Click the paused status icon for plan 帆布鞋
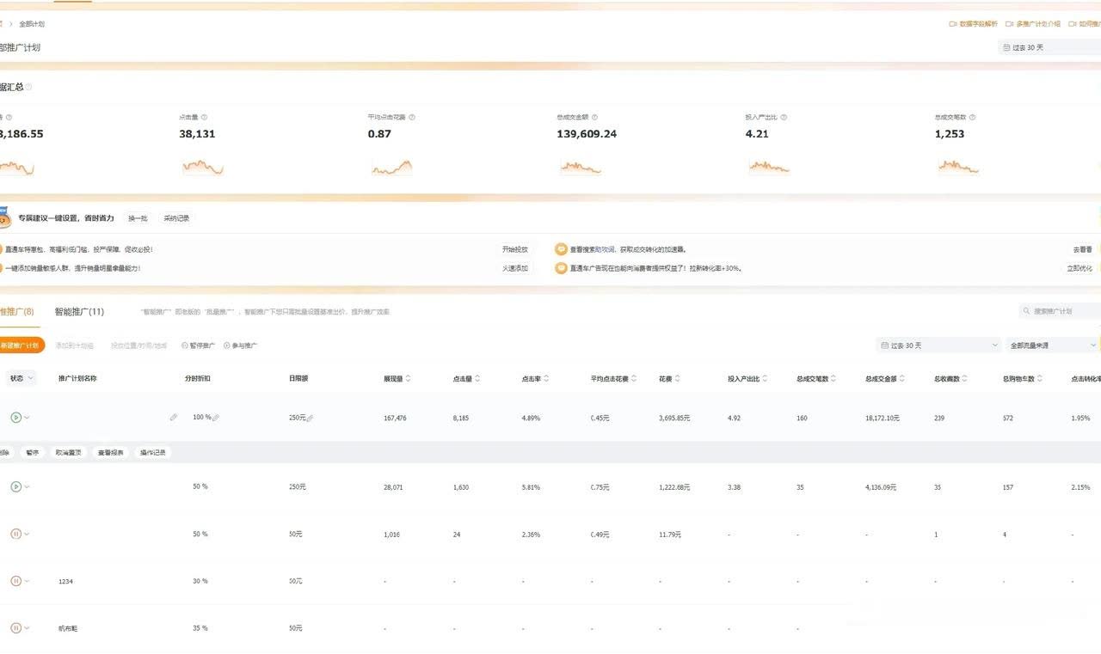The image size is (1101, 654). 15,628
